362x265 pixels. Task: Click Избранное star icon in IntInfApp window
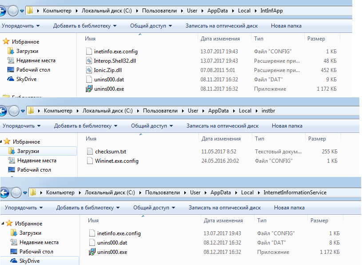[x=6, y=42]
